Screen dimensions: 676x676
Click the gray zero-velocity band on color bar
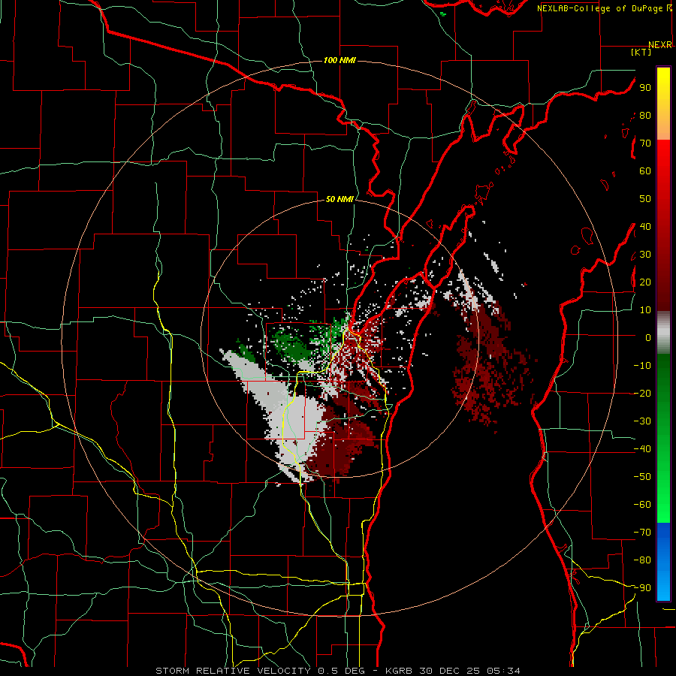pyautogui.click(x=663, y=333)
